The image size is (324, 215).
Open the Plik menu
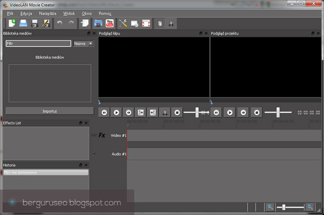10,13
